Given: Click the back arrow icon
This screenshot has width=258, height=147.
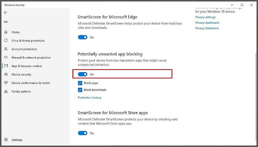Looking at the screenshot, I should [x=6, y=12].
